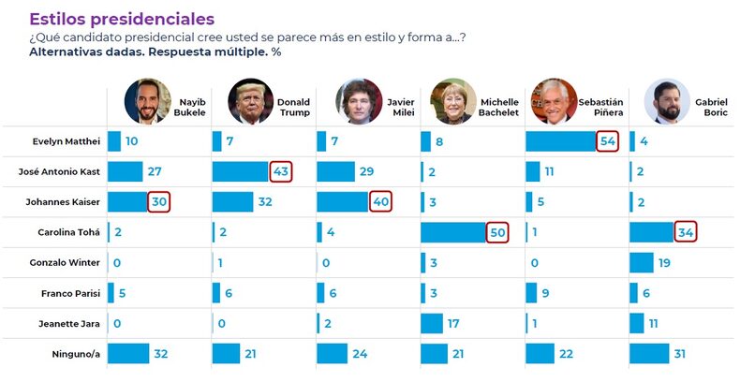Image resolution: width=740 pixels, height=382 pixels.
Task: Click the highlighted 43 value under Trump
Action: pos(280,172)
